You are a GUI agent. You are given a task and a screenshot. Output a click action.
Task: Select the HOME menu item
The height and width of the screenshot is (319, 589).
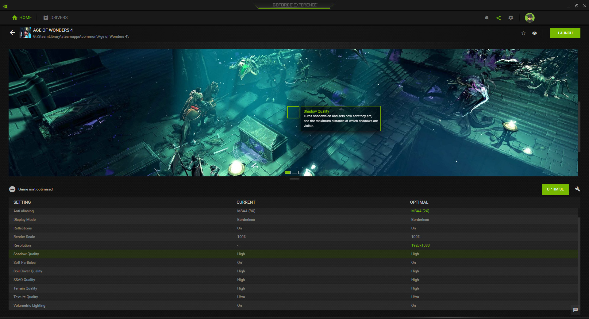(x=22, y=17)
